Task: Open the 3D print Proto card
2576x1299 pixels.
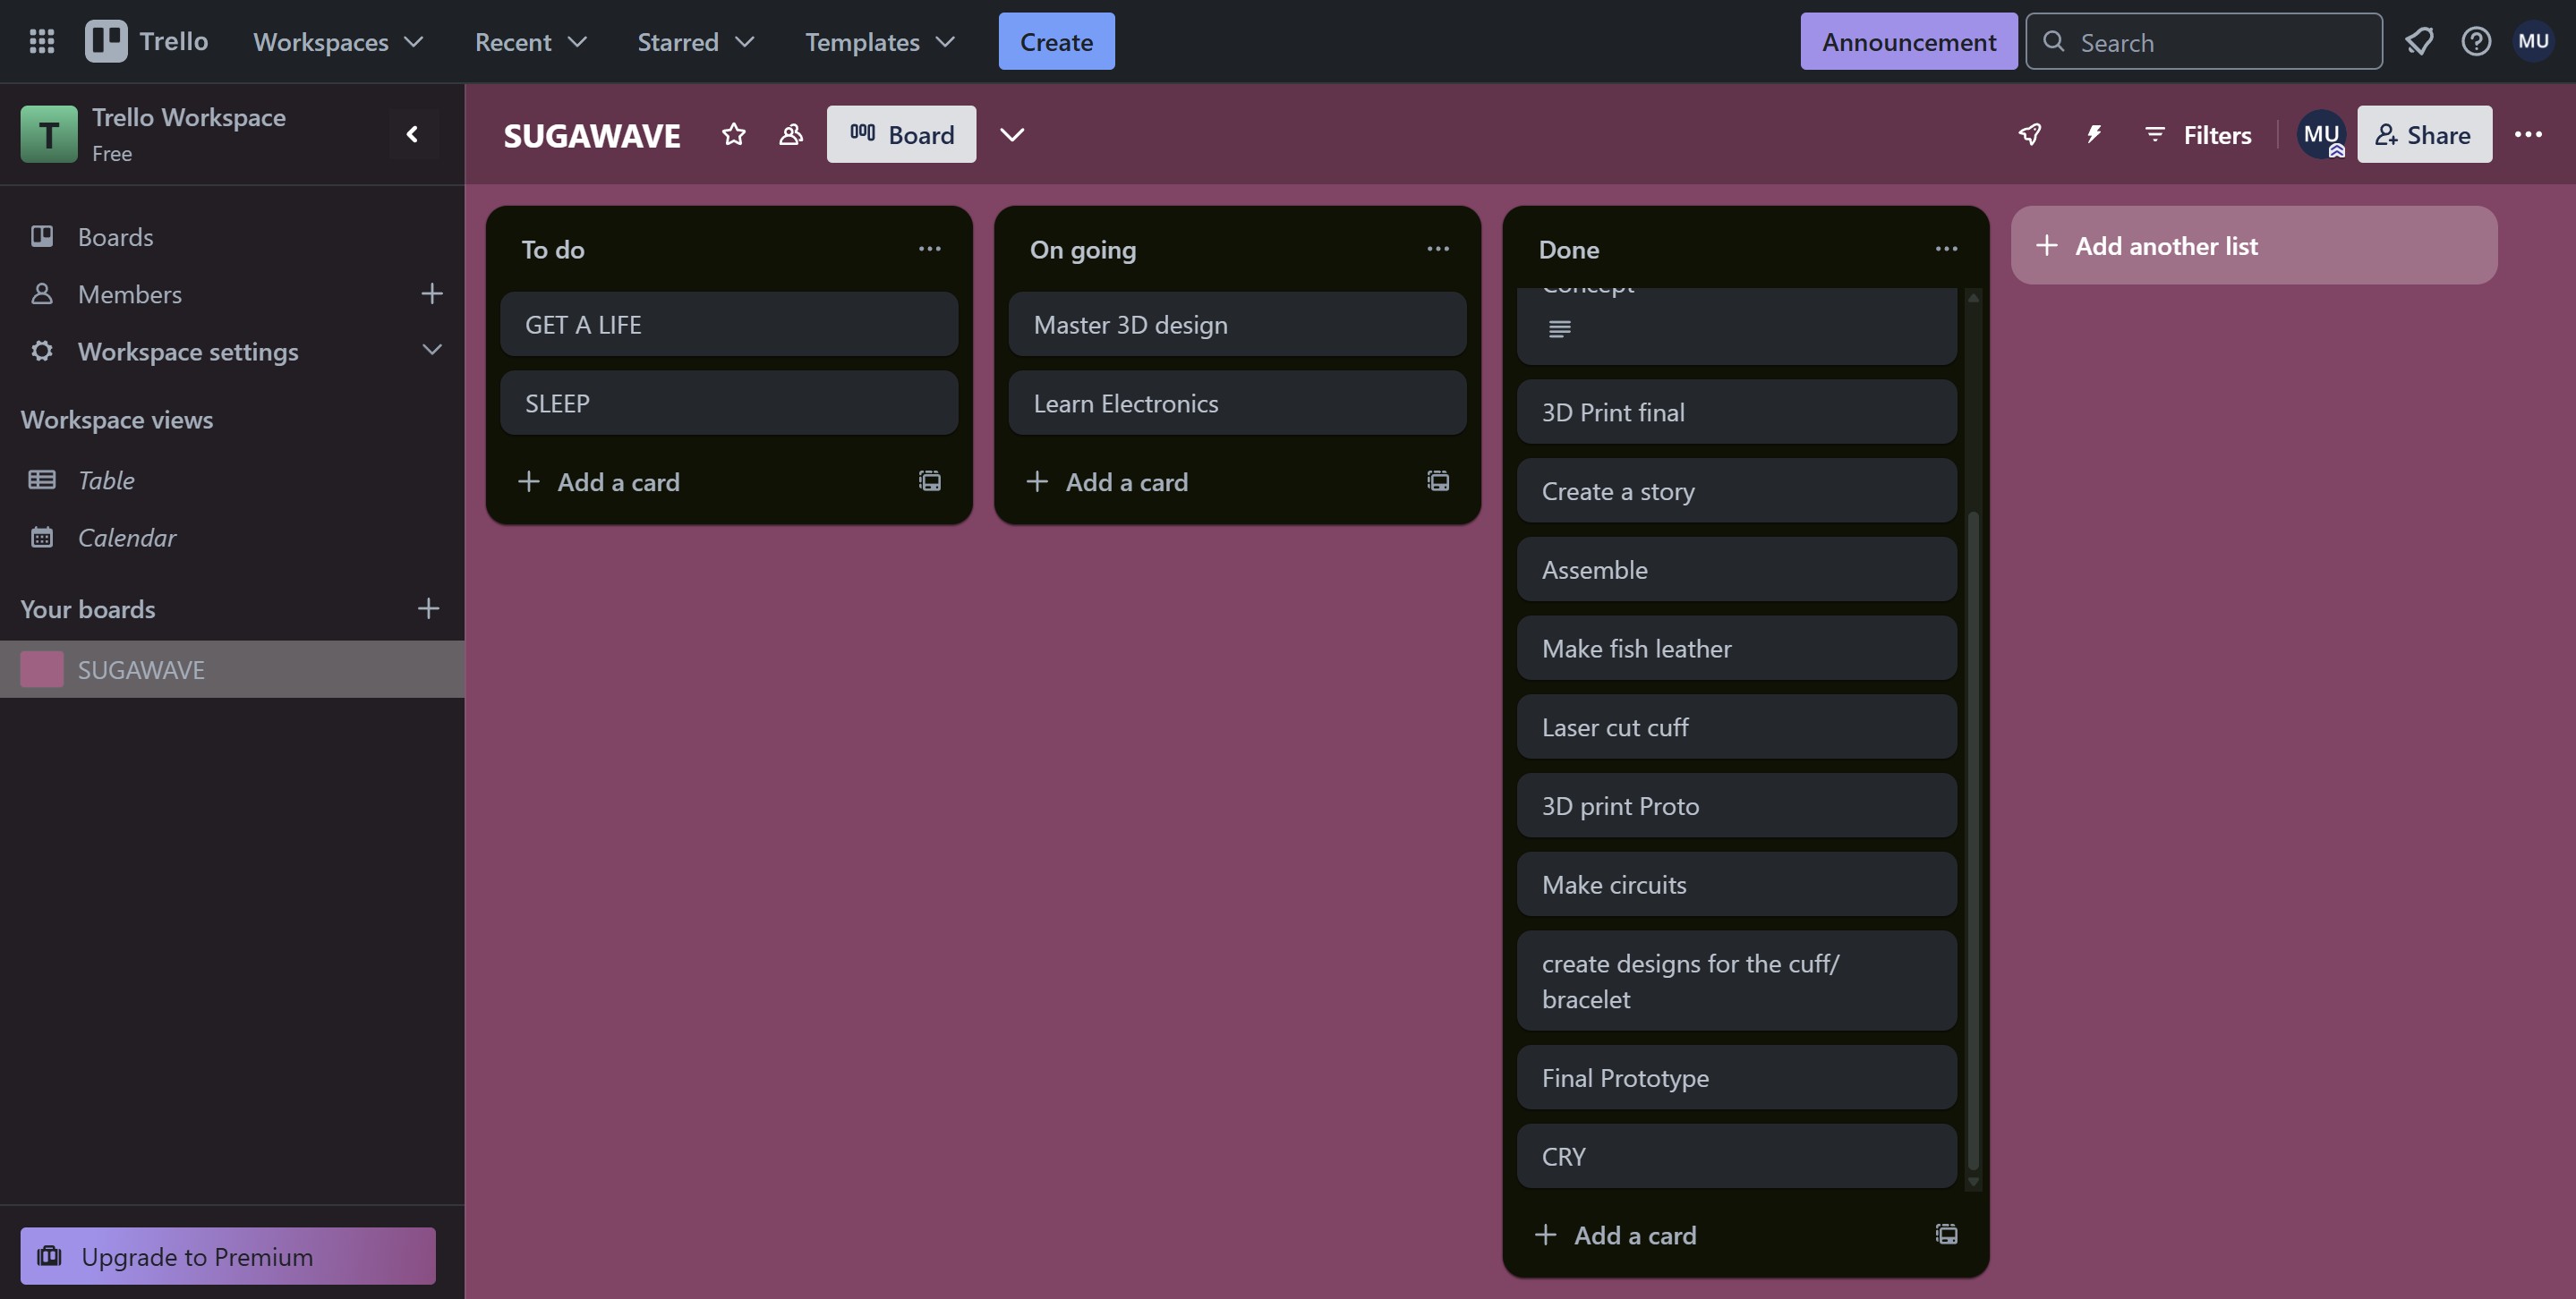Action: tap(1736, 805)
